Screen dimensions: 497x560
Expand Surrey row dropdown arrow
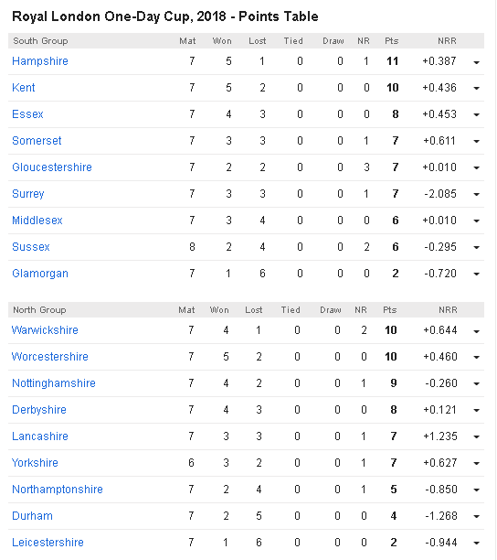pos(476,195)
